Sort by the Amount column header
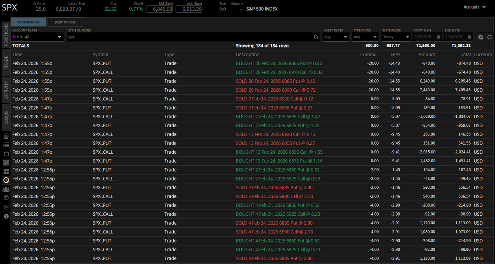The height and width of the screenshot is (264, 495). (427, 55)
